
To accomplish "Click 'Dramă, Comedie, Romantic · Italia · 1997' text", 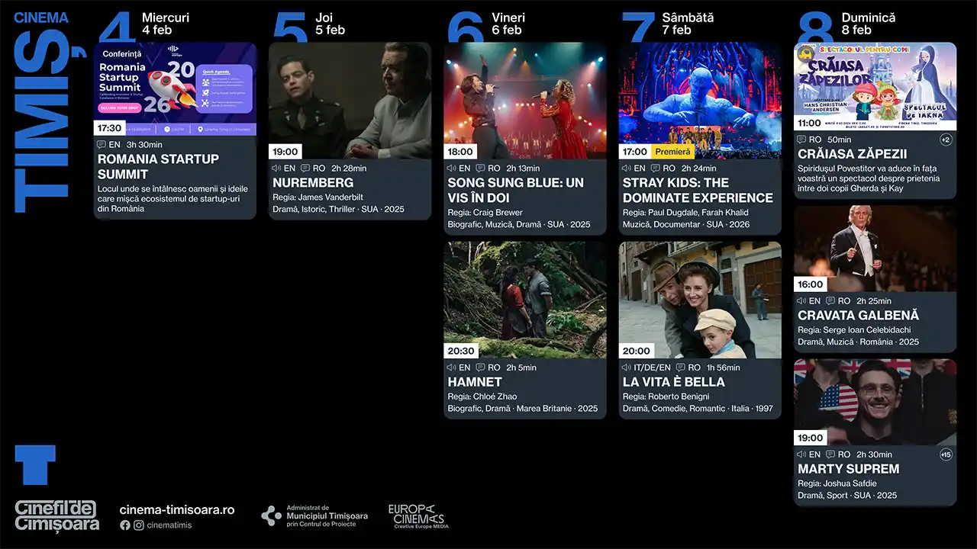I will click(698, 409).
